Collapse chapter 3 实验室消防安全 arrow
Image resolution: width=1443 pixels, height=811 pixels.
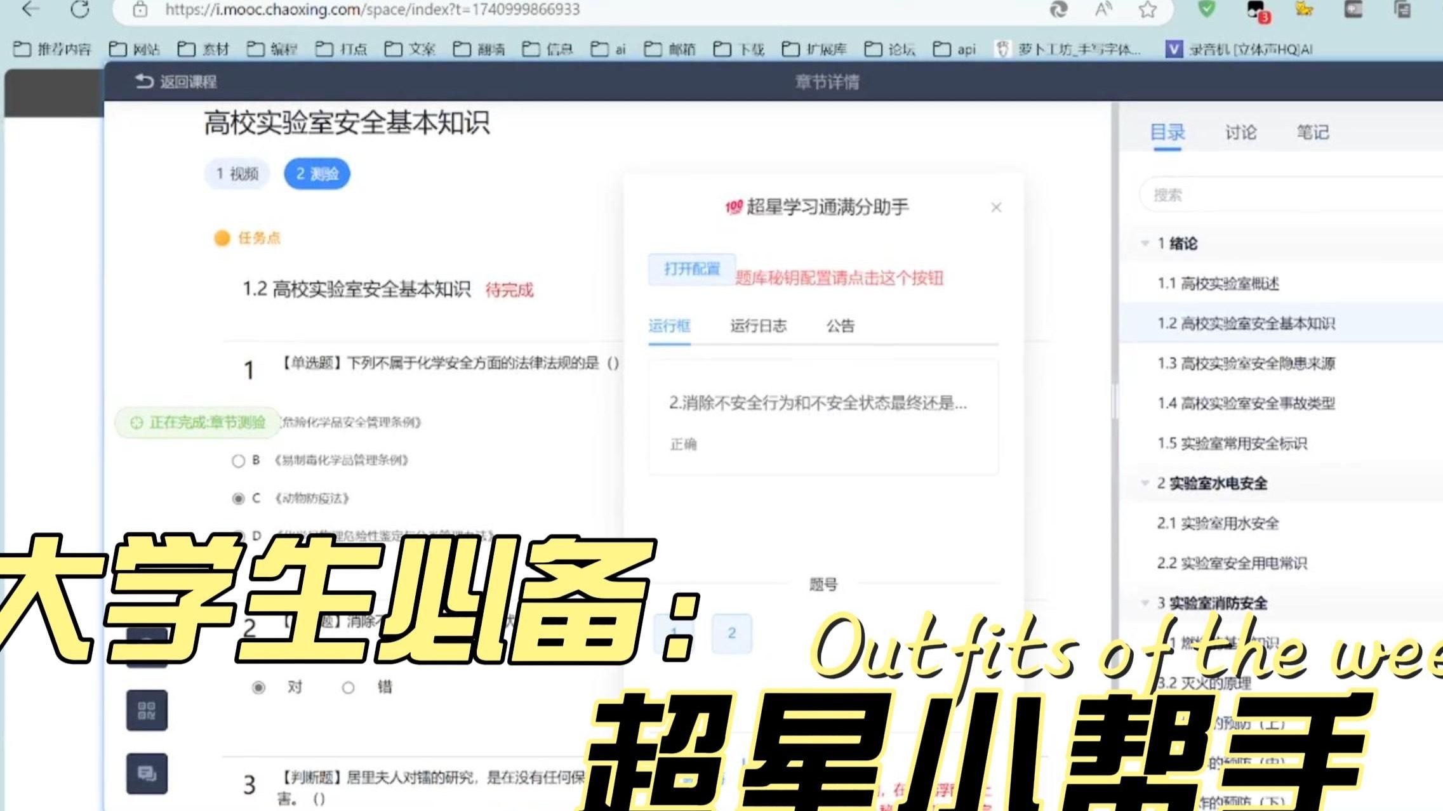pyautogui.click(x=1145, y=603)
